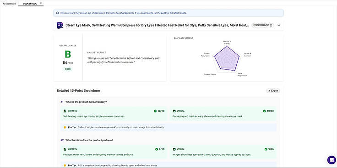The height and width of the screenshot is (168, 337).
Task: Click the 'Call out single-use steam eye mask' tip
Action: click(x=121, y=127)
